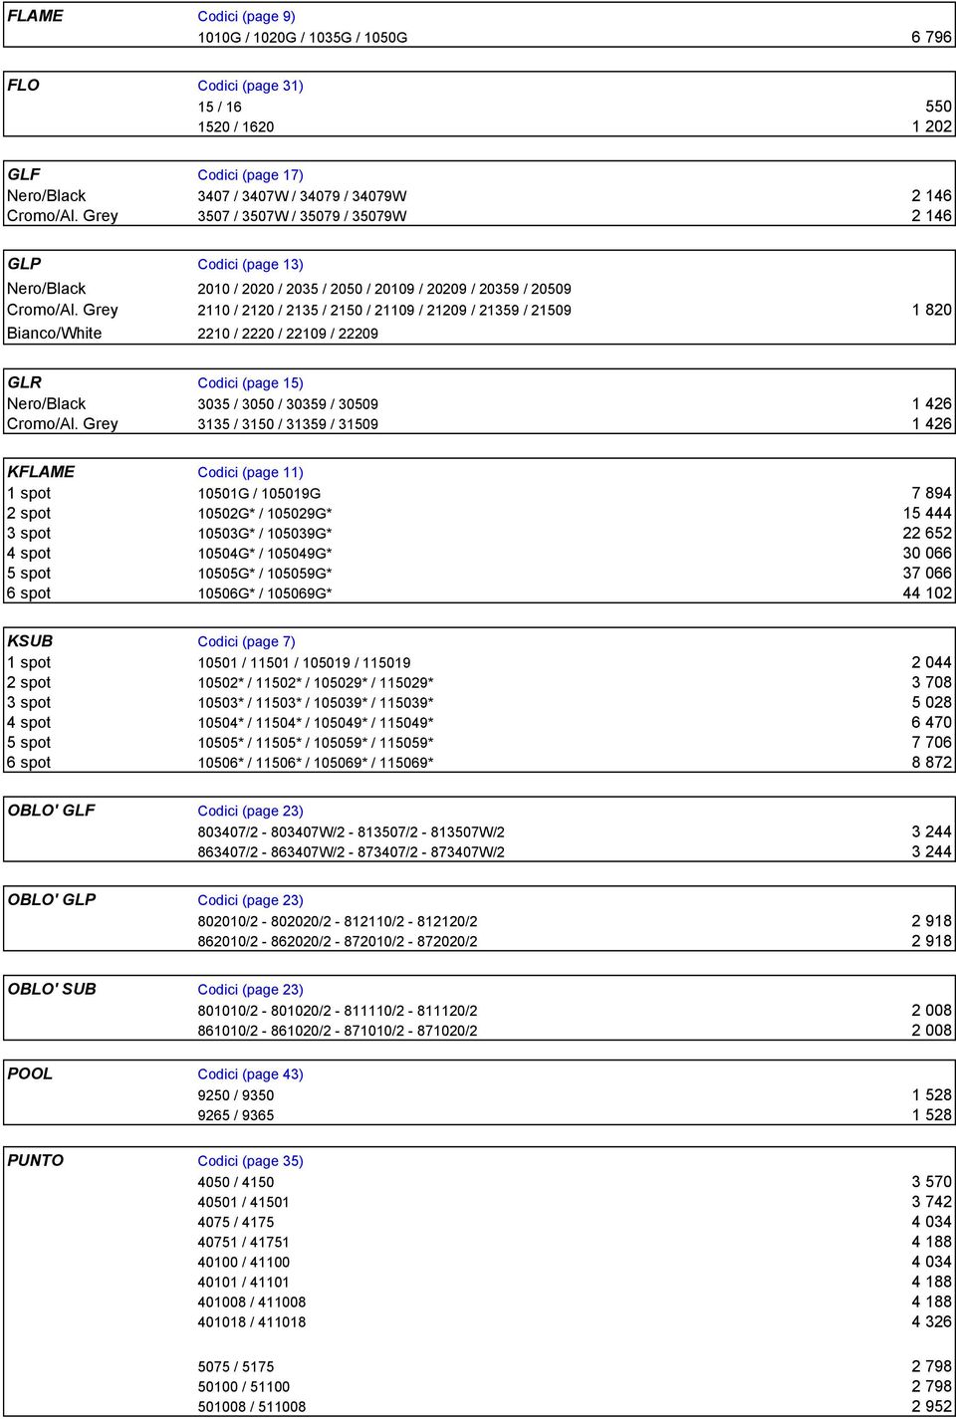This screenshot has width=956, height=1419.
Task: Select the OBLO' GLF section heading
Action: click(x=51, y=812)
